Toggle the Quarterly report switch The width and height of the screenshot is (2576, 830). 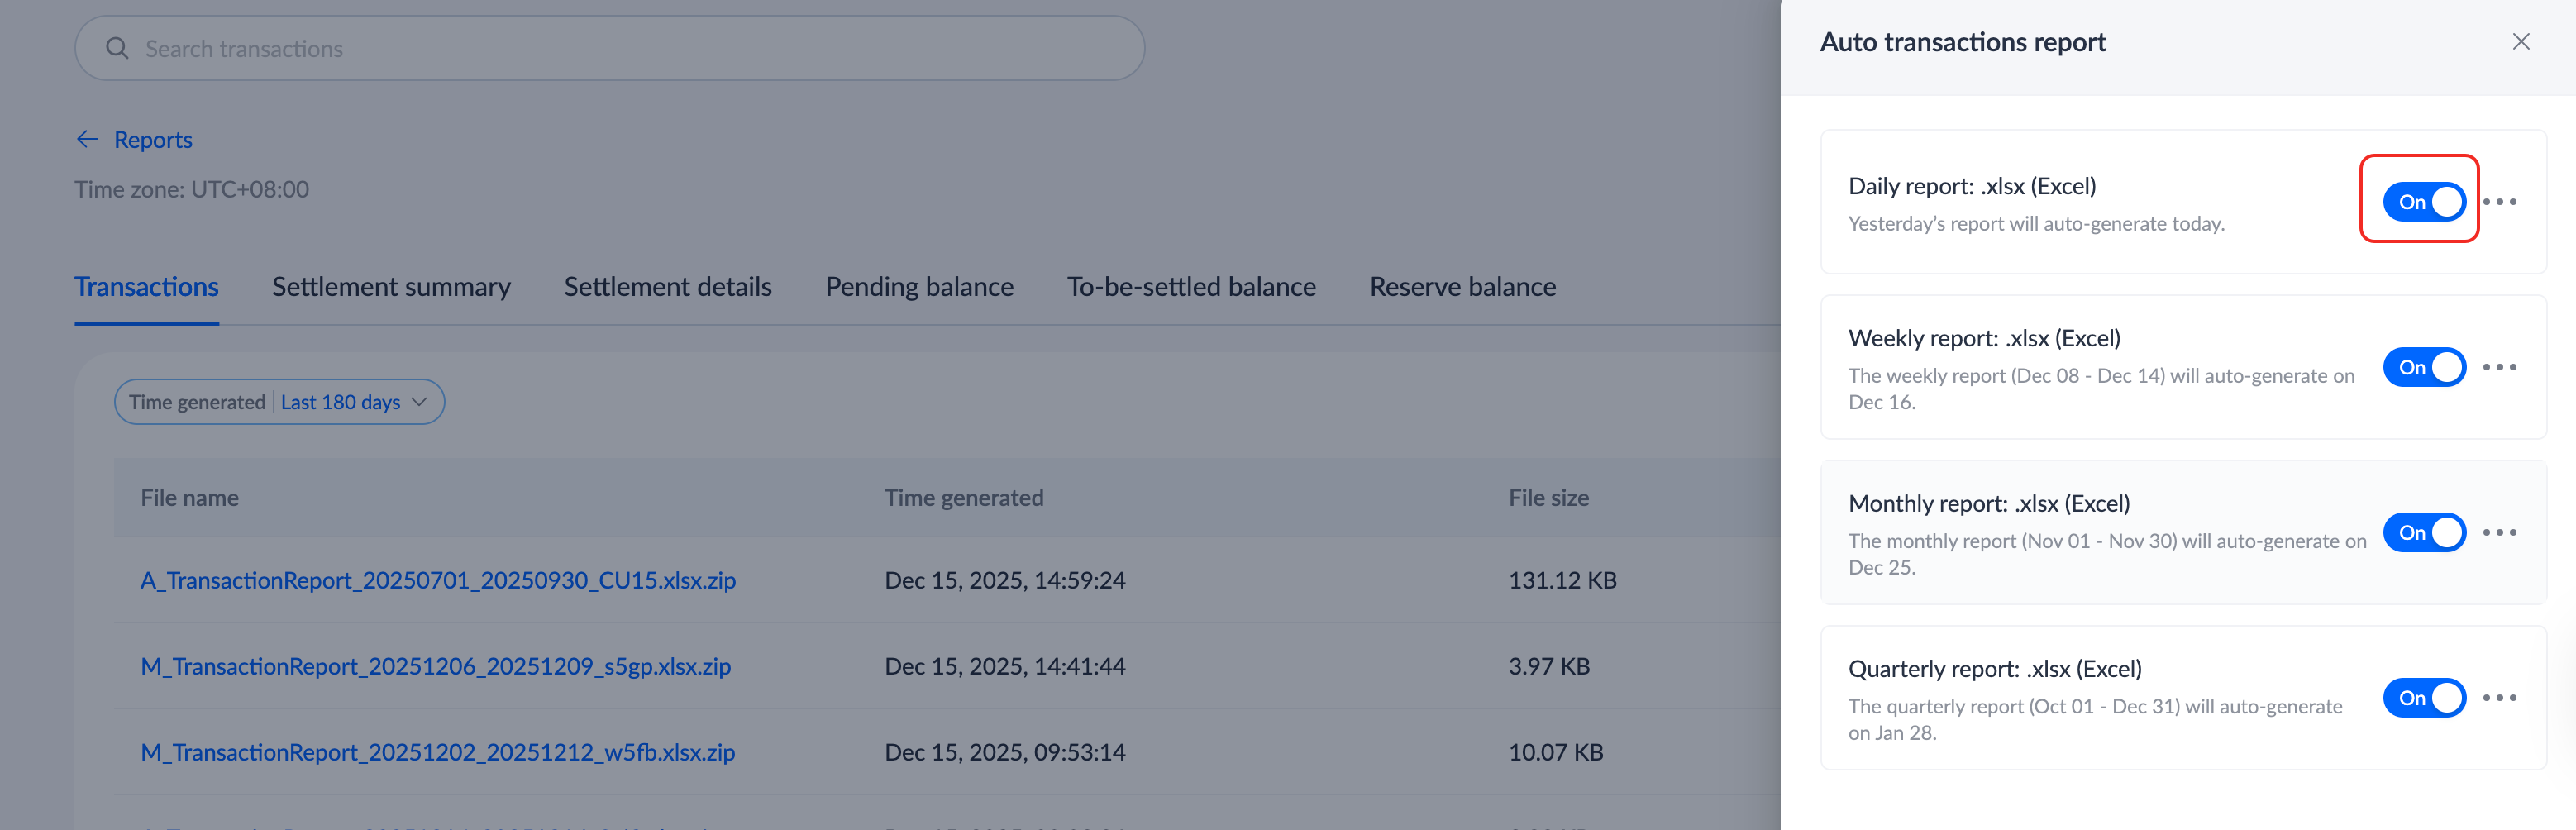click(2423, 698)
